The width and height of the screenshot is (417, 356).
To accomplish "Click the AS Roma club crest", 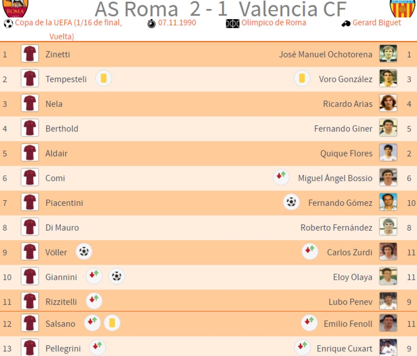I will 15,8.
